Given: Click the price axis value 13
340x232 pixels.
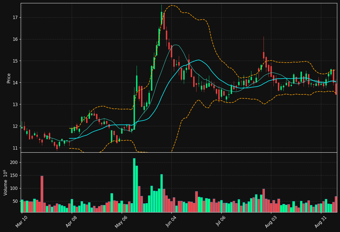Looking at the screenshot, I should [15, 104].
